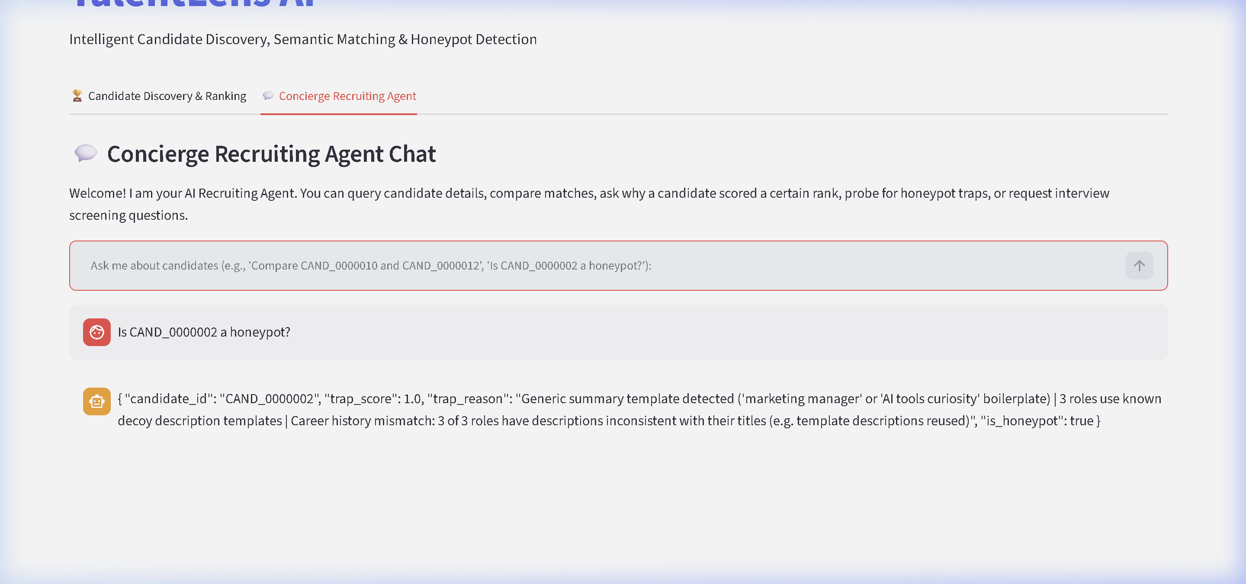The height and width of the screenshot is (584, 1246).
Task: Click speech bubble icon in Concierge tab
Action: (268, 96)
